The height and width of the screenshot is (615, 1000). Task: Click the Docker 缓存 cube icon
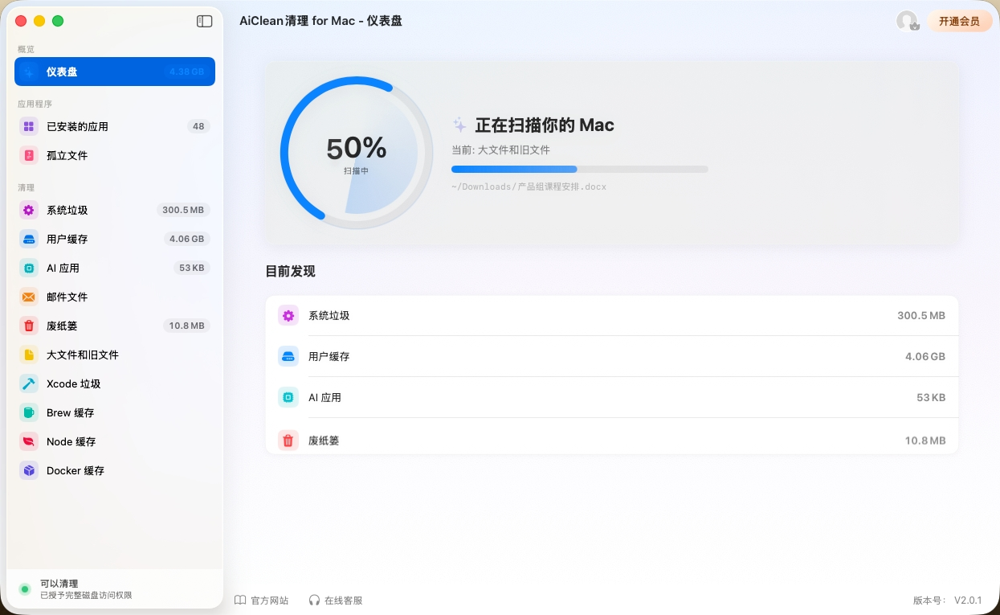[x=29, y=470]
